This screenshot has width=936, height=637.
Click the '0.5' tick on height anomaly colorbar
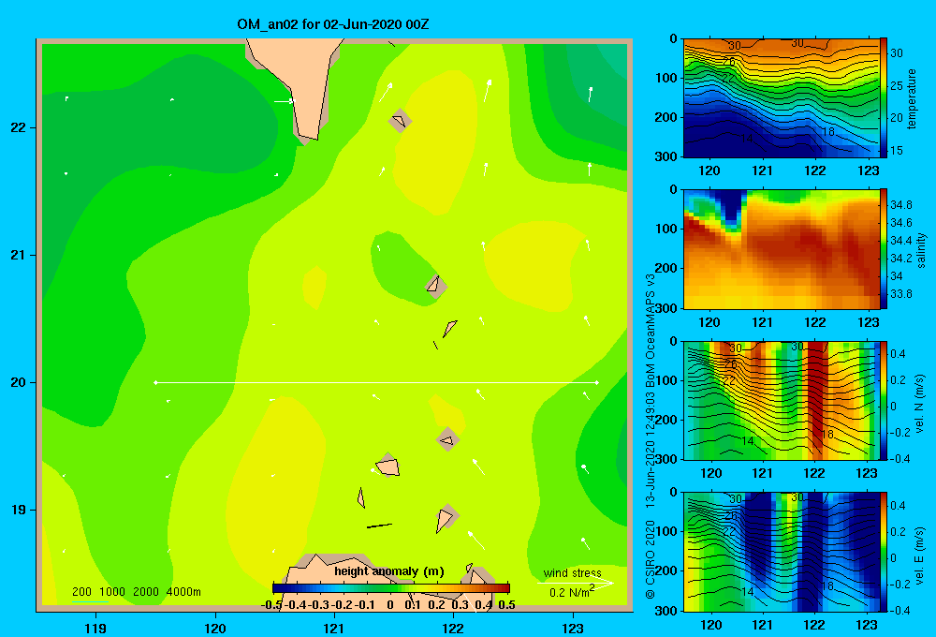click(506, 605)
